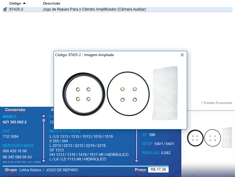Screen dimensions: 235x177
Task: Select Mercedes code 000 430 16 08
Action: tap(14, 151)
